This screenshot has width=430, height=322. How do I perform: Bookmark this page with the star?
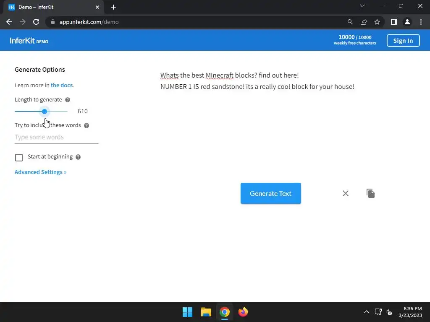(377, 22)
